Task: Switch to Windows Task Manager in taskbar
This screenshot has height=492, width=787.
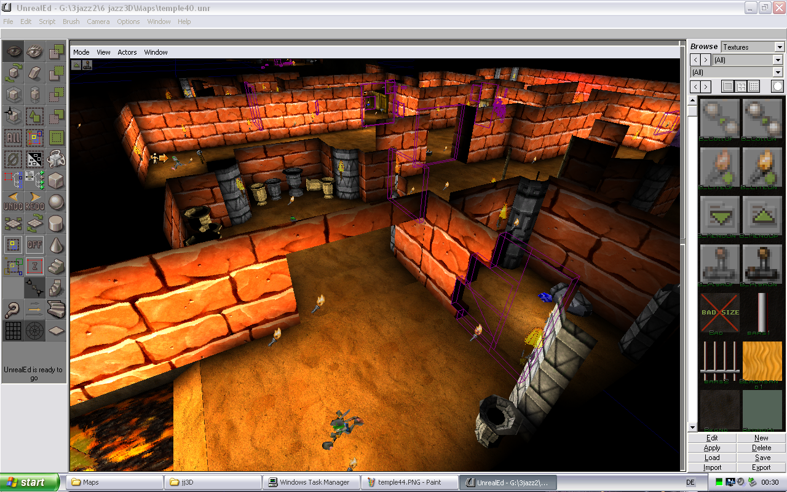Action: (x=311, y=482)
